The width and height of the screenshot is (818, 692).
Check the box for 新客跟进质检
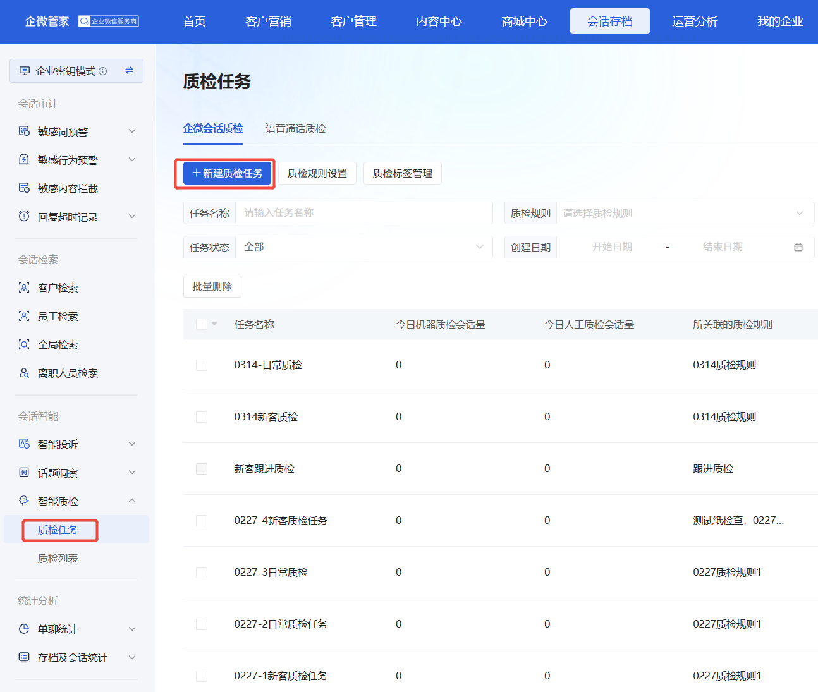point(202,469)
